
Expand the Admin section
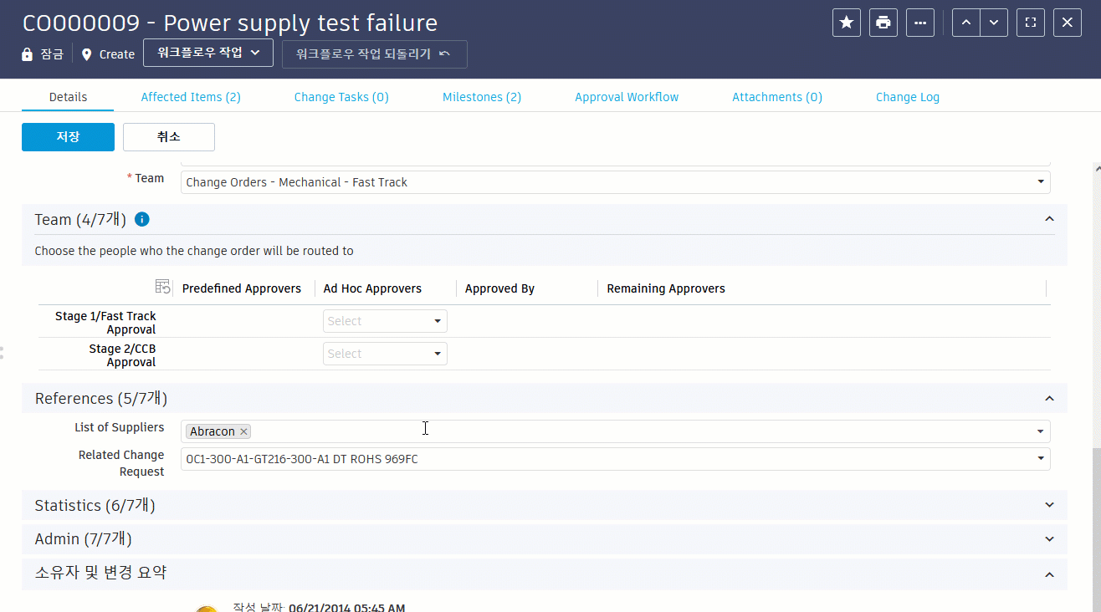click(1049, 538)
